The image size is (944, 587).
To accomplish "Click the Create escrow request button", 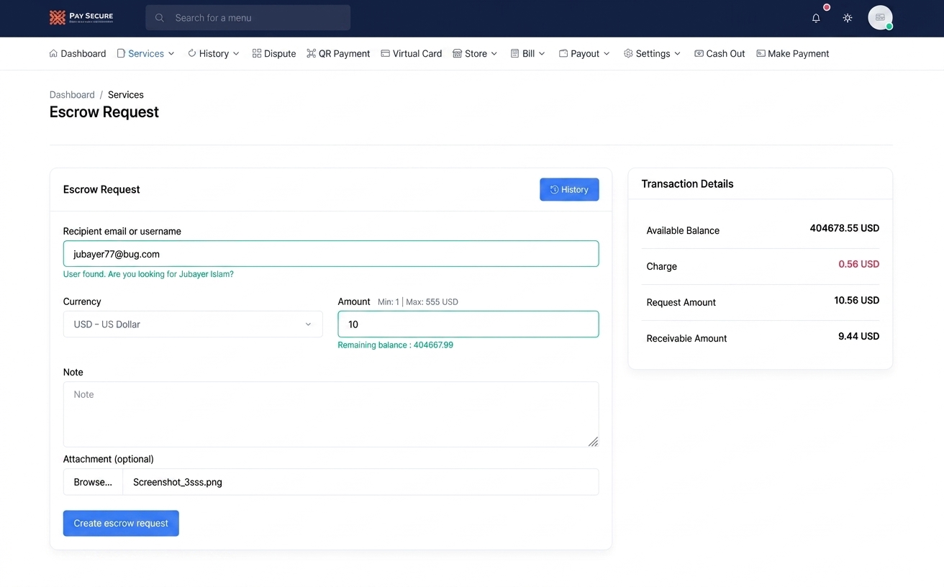I will point(121,523).
